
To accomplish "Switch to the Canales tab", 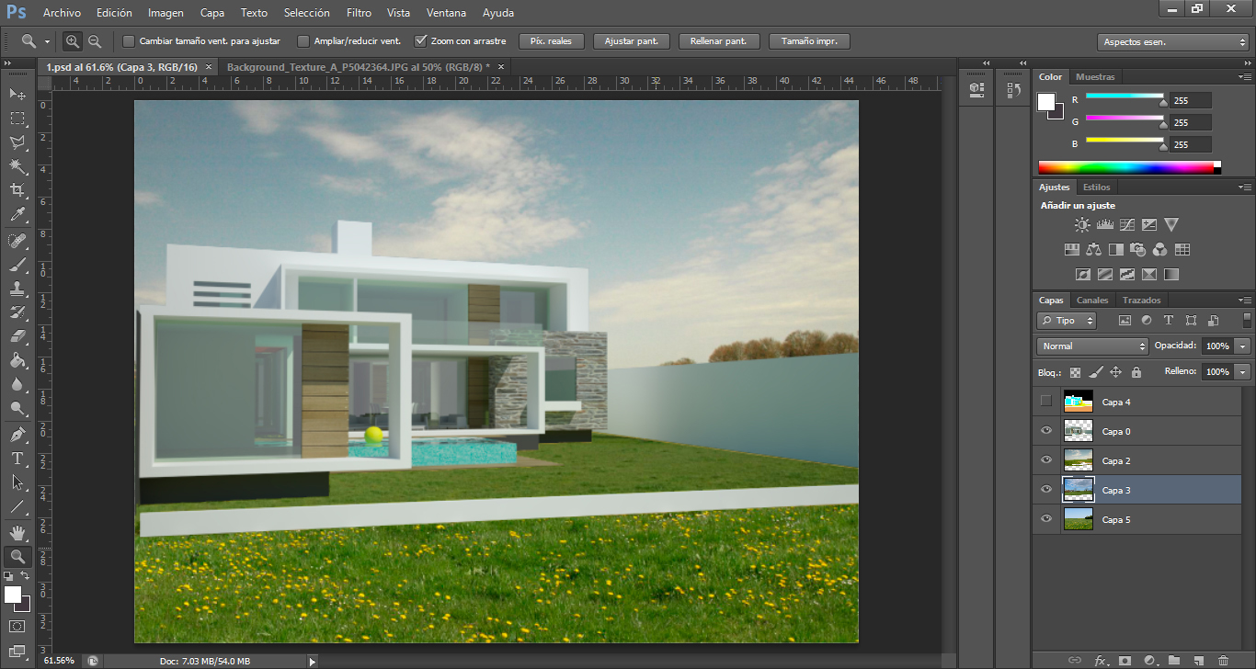I will [1092, 300].
